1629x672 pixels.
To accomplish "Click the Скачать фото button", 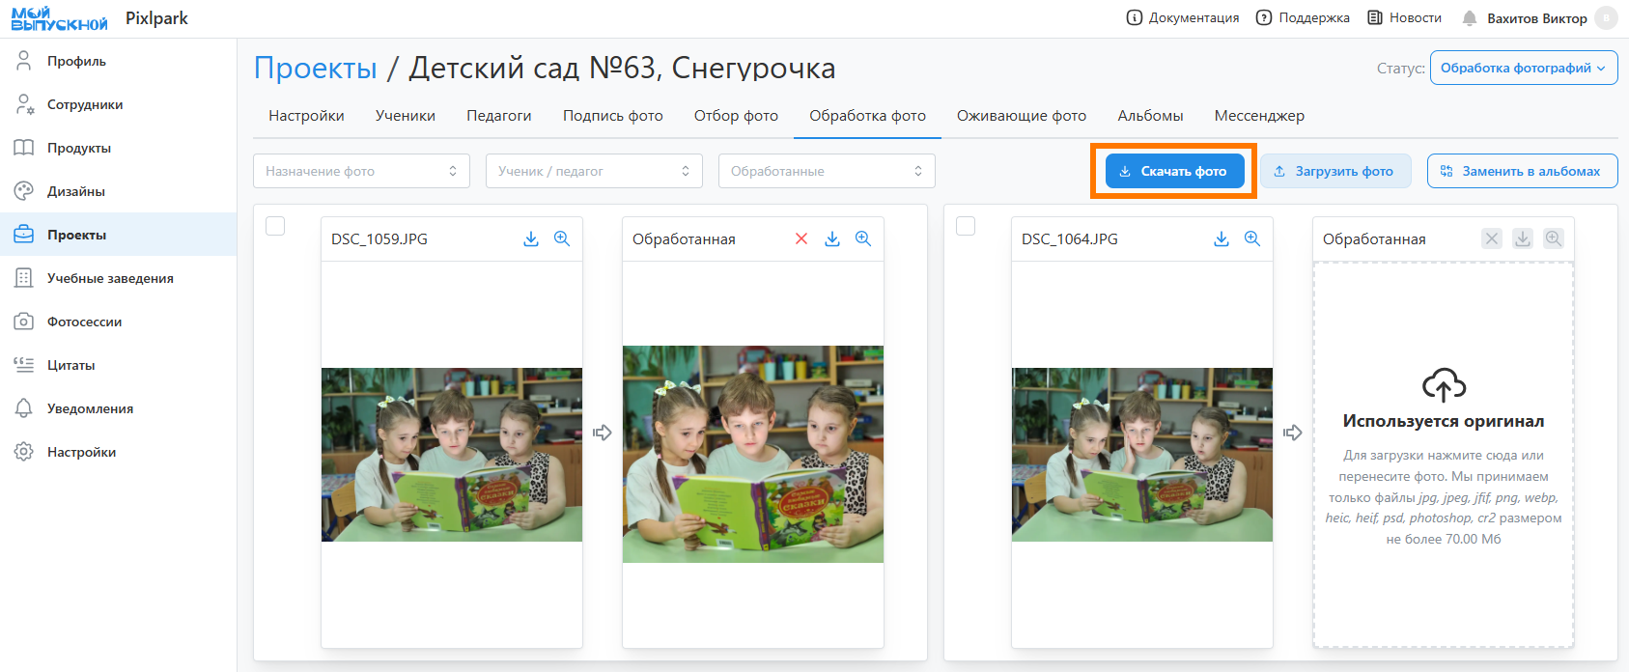I will [1174, 171].
